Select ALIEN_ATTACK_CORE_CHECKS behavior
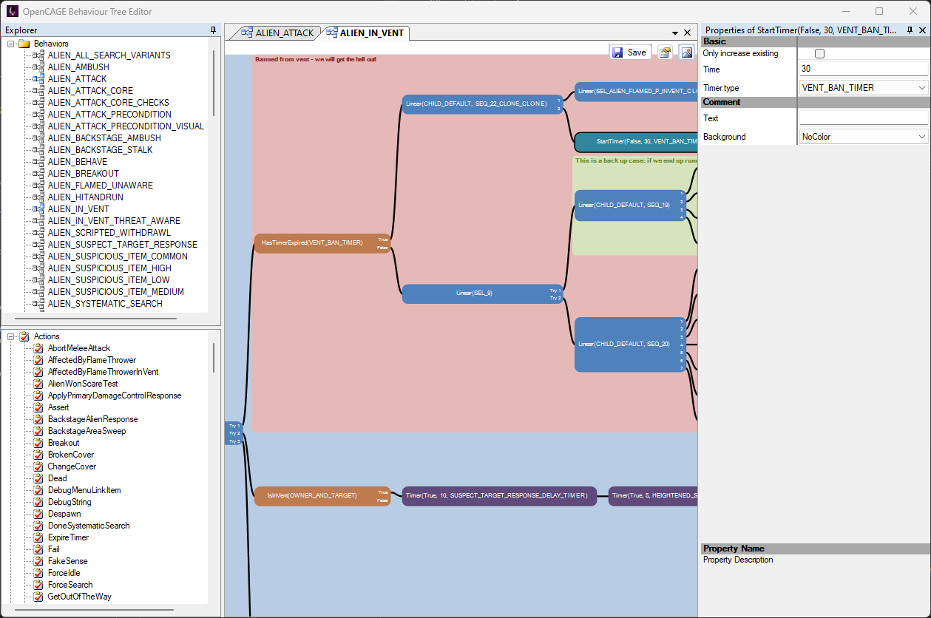Screen dimensions: 931x618 (x=108, y=103)
